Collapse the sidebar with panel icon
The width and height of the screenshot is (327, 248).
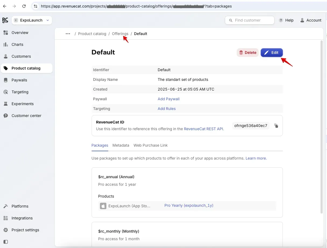point(6,242)
